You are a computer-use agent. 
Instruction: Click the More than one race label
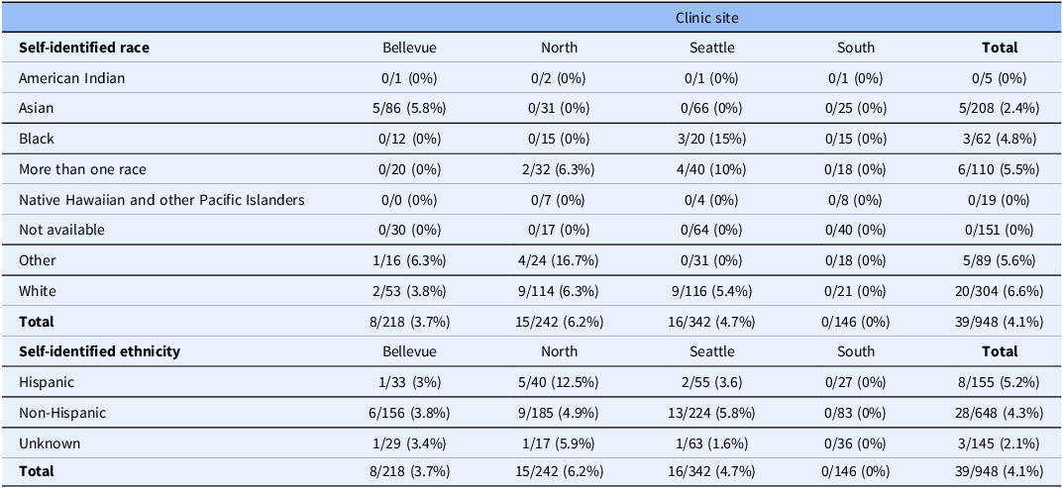(82, 168)
